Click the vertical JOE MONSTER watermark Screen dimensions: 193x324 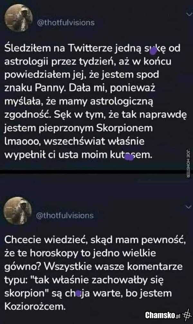[x=188, y=163]
